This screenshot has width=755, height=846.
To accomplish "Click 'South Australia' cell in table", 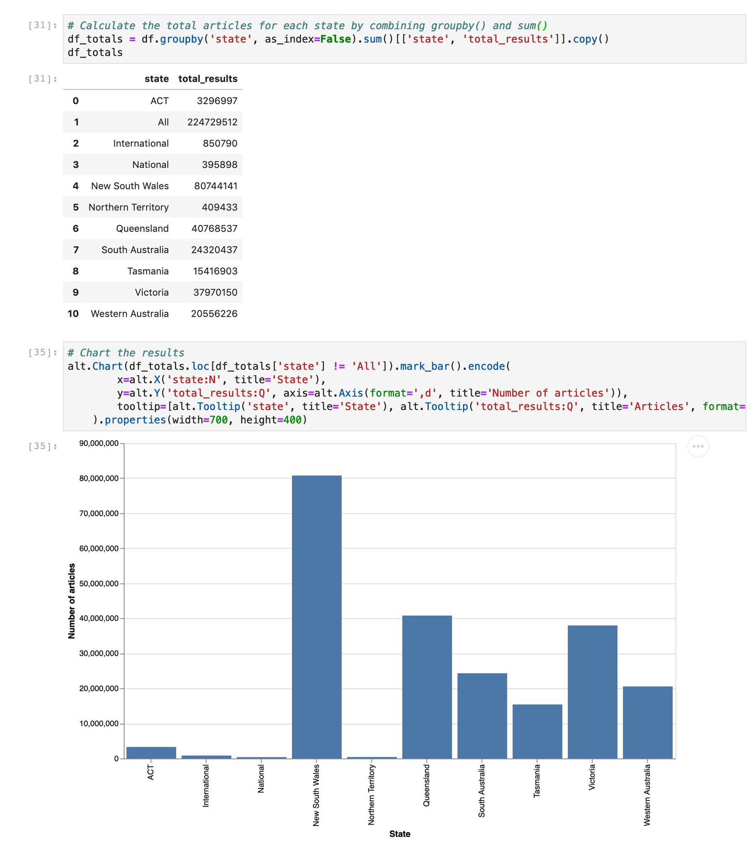I will coord(135,250).
